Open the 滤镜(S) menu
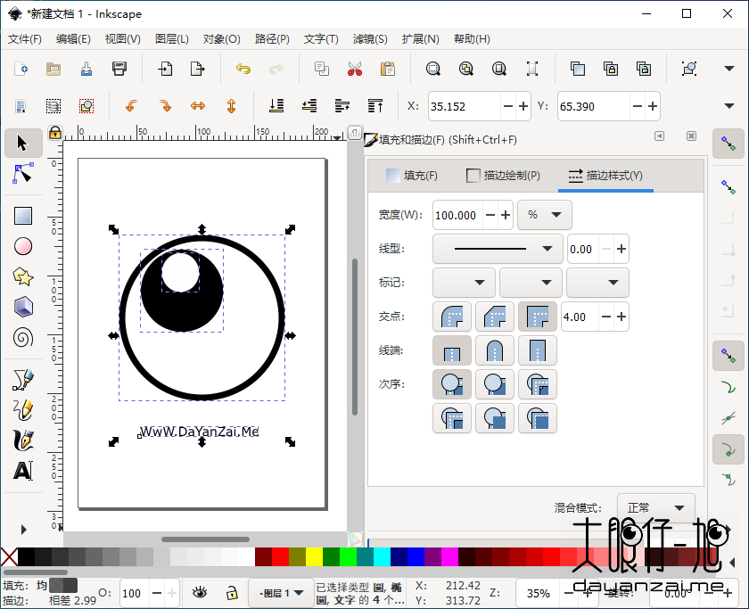Image resolution: width=749 pixels, height=609 pixels. click(x=370, y=39)
